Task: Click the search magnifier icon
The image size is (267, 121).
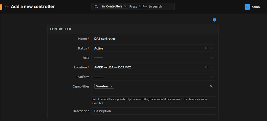Action: (96, 7)
